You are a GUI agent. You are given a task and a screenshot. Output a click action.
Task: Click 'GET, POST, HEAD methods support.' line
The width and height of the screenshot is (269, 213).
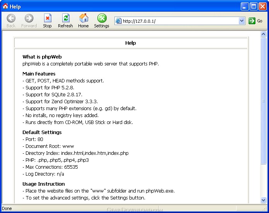(x=63, y=81)
